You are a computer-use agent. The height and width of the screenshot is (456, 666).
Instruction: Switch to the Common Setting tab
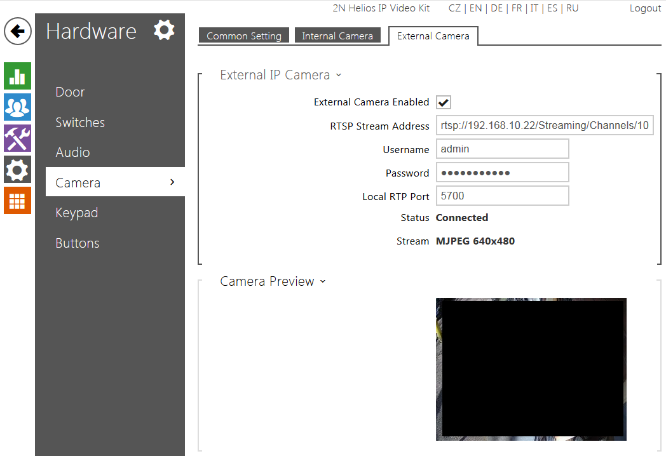(243, 36)
